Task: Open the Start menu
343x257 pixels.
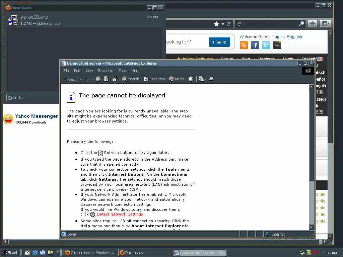Action: [10, 253]
